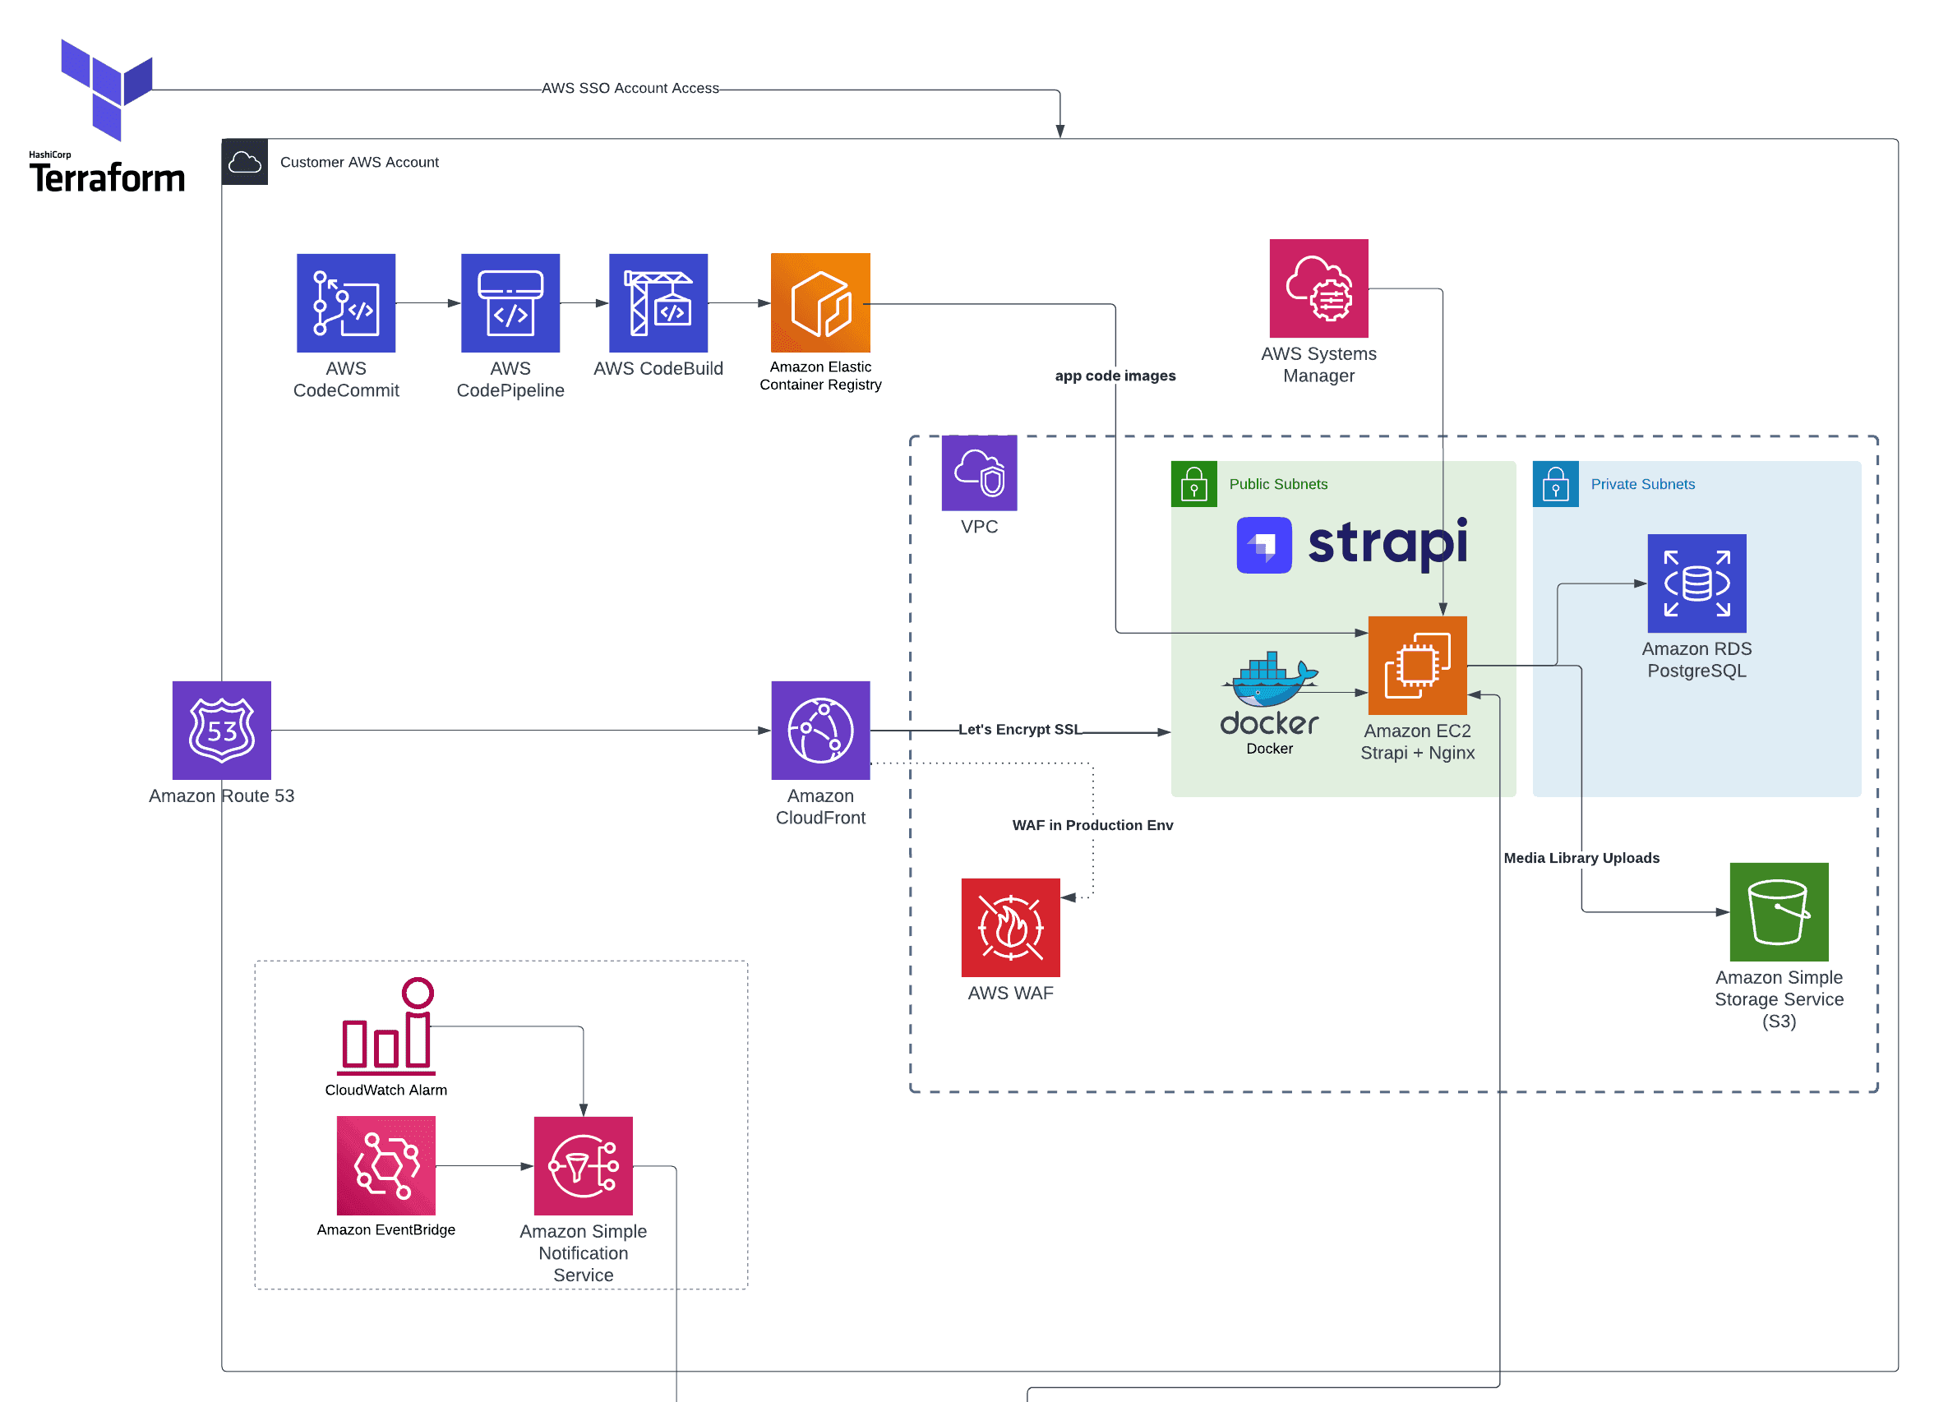Image resolution: width=1948 pixels, height=1402 pixels.
Task: Select the 'Customer AWS Account' title text
Action: pos(359,162)
